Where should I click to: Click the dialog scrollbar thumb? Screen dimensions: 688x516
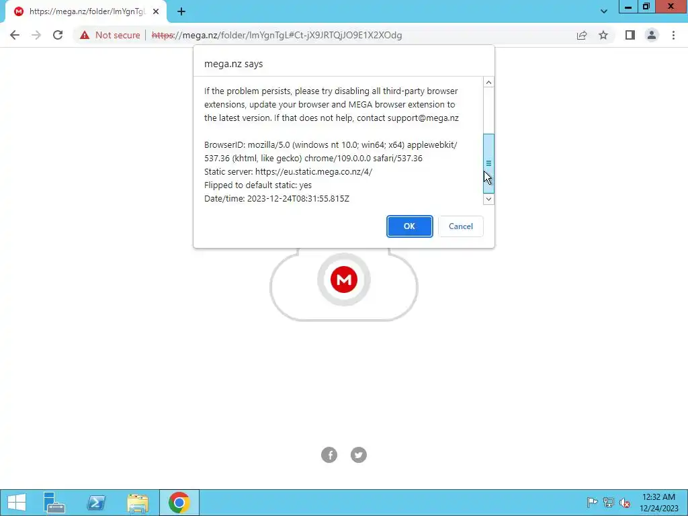coord(488,163)
